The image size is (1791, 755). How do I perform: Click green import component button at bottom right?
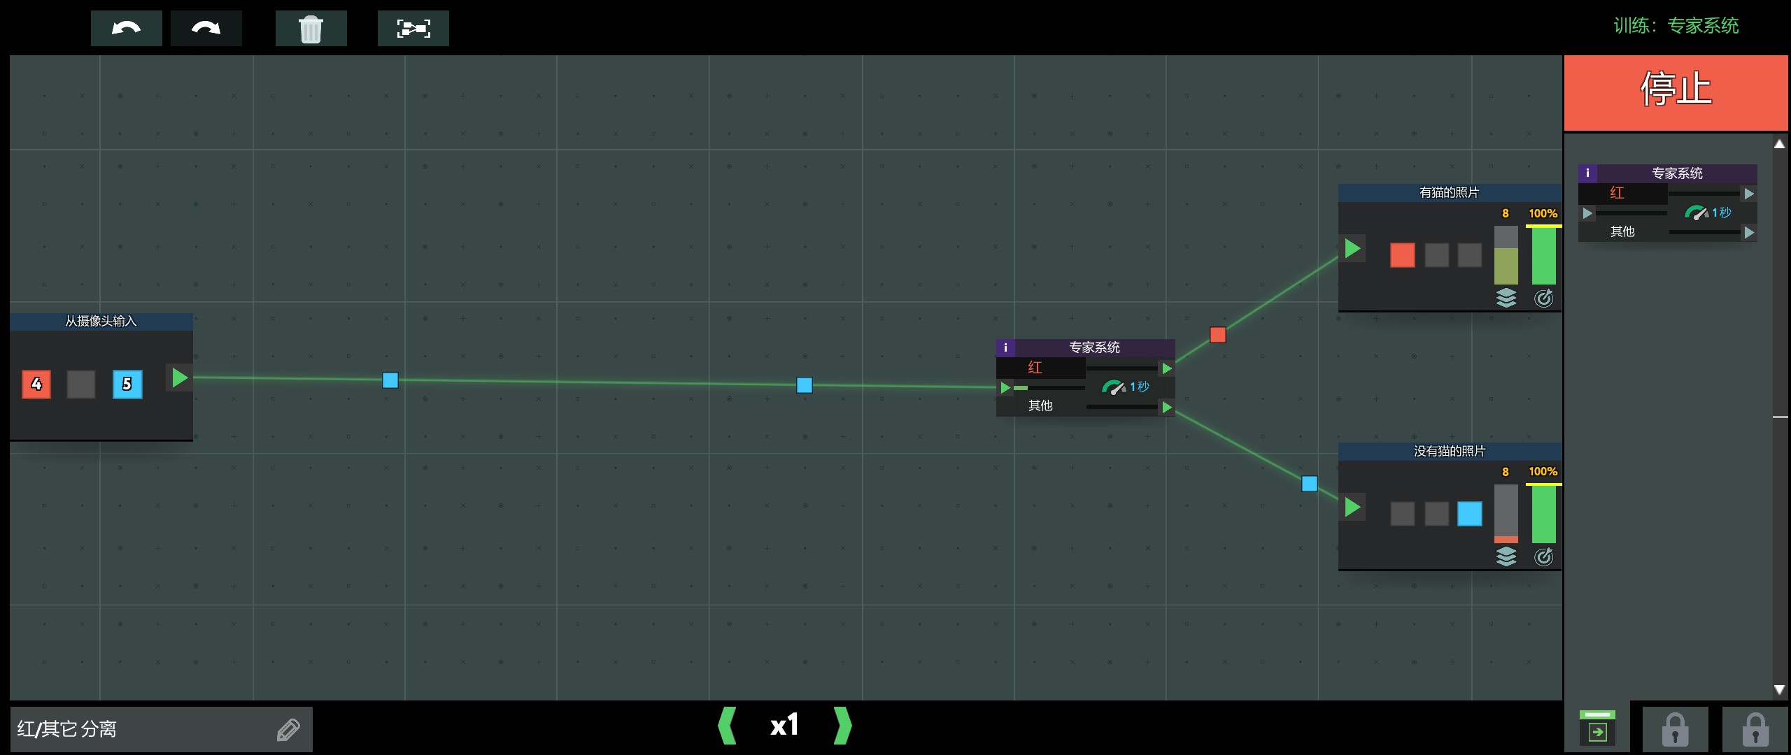pyautogui.click(x=1597, y=728)
